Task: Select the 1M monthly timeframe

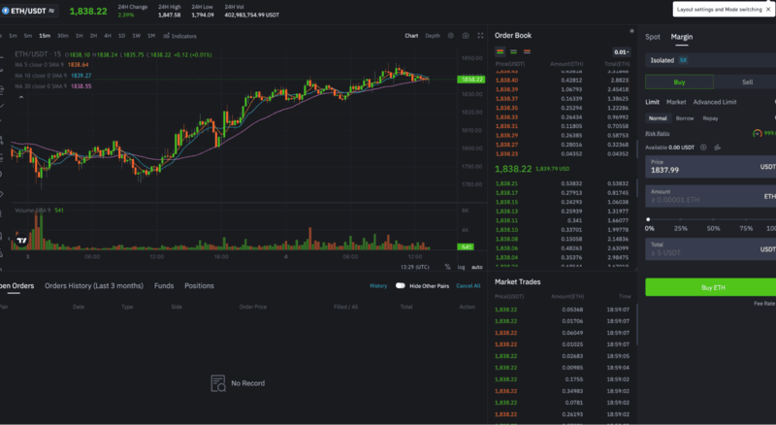Action: [x=151, y=36]
